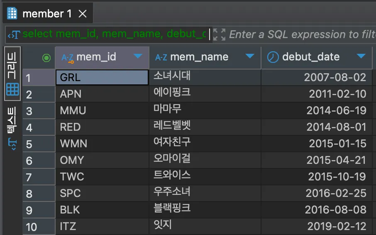
Task: Open the mem_id column filter dropdown
Action: pyautogui.click(x=138, y=56)
